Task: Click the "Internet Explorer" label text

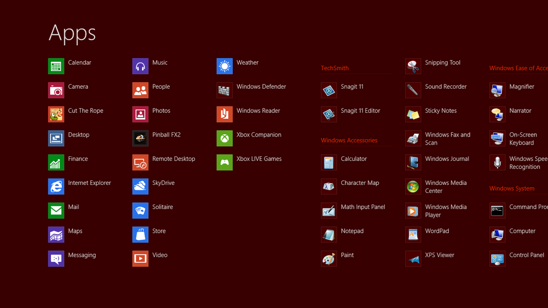Action: (x=90, y=183)
